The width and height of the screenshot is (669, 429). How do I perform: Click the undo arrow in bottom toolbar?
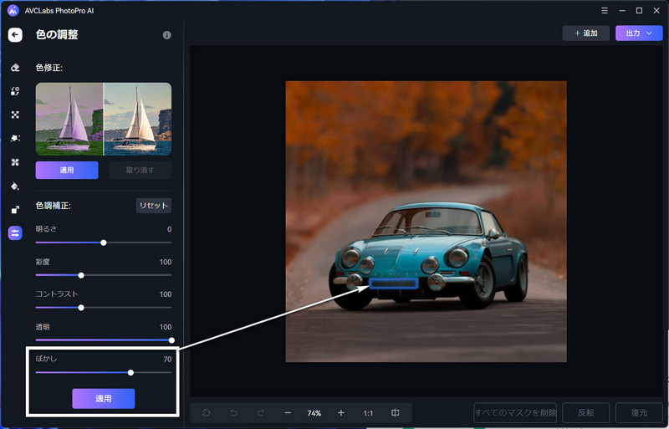click(234, 413)
